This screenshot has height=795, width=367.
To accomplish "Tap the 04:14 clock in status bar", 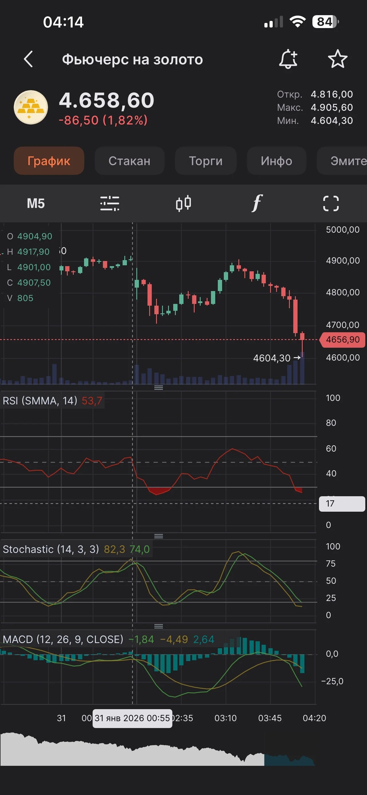I will tap(63, 22).
